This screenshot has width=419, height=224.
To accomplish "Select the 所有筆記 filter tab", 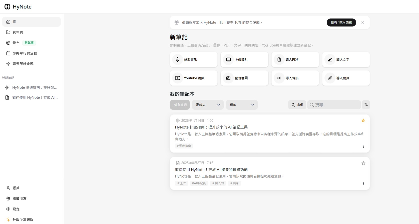I will click(x=180, y=105).
